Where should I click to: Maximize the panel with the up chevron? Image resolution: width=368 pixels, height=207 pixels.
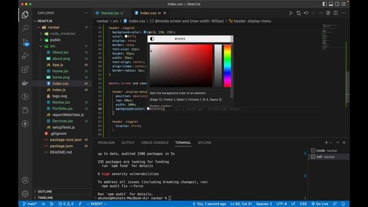[x=338, y=143]
